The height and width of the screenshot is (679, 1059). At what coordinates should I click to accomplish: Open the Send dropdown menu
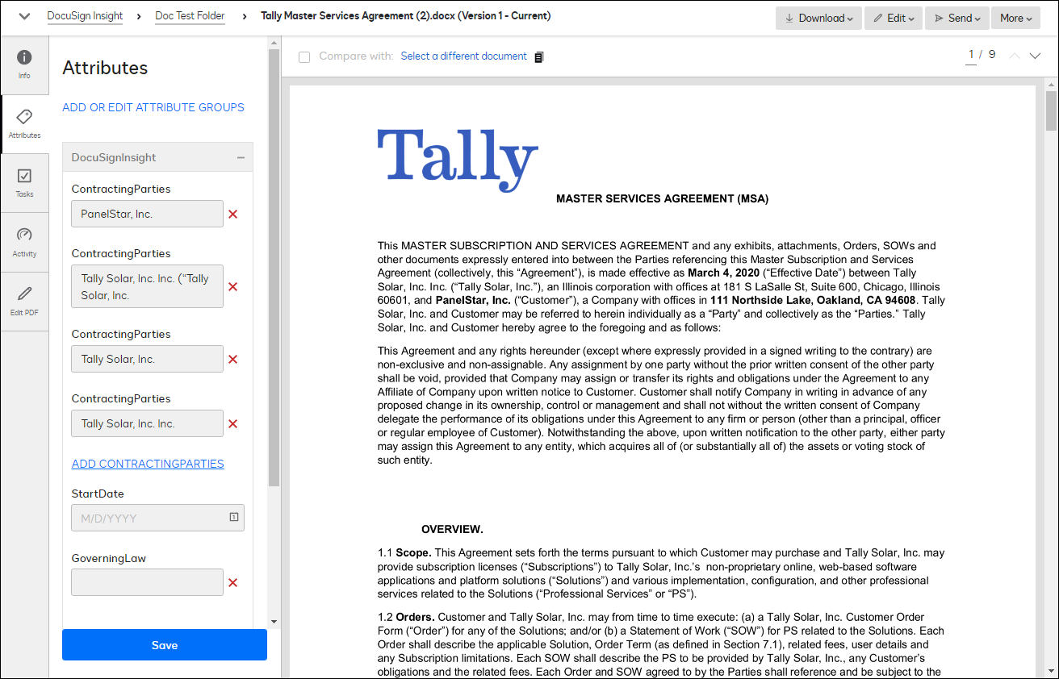coord(956,17)
